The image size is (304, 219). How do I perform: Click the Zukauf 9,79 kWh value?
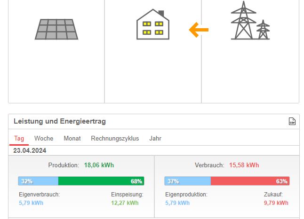pos(276,203)
